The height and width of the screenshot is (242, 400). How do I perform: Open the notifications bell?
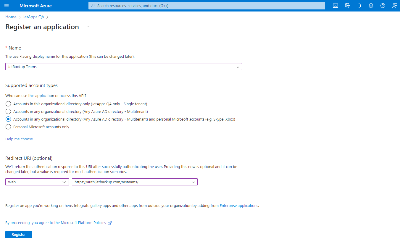[x=359, y=6]
